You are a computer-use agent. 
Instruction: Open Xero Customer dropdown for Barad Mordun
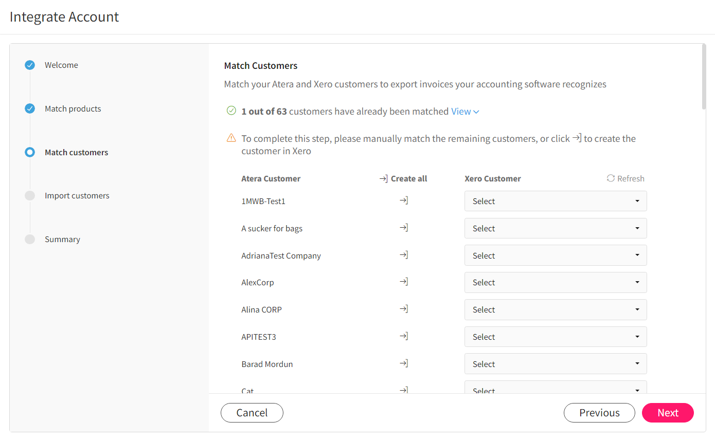click(556, 364)
